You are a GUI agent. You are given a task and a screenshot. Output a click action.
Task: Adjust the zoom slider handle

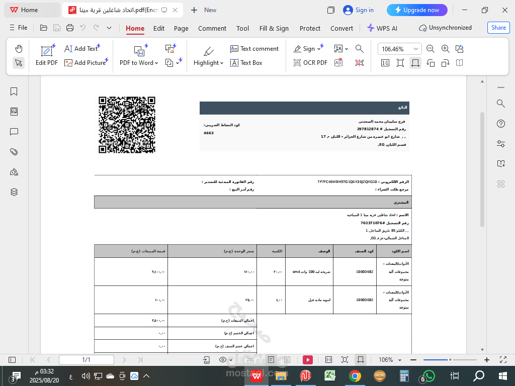point(450,360)
